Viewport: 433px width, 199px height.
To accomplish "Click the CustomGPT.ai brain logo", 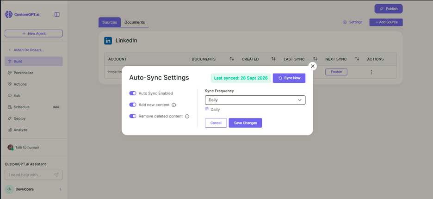I will 9,14.
